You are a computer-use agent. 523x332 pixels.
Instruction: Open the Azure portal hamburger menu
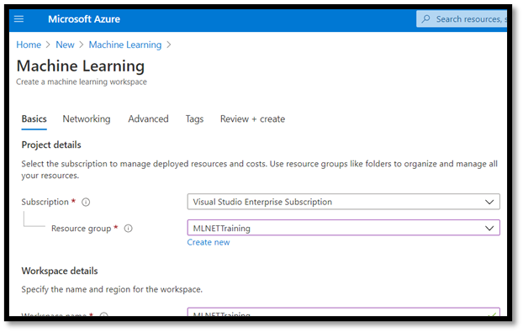pyautogui.click(x=18, y=19)
